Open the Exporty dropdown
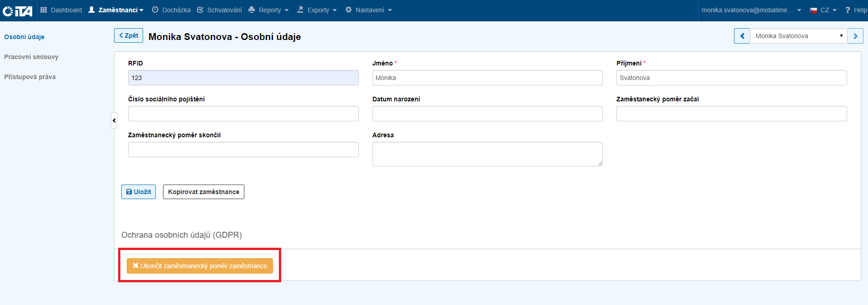The image size is (868, 305). pos(317,10)
